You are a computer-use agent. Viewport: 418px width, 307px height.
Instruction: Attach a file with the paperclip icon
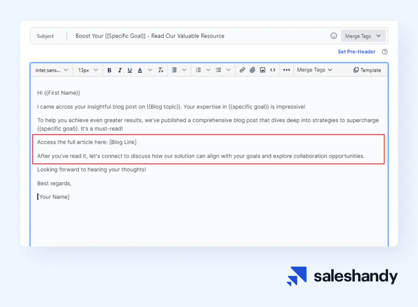253,70
